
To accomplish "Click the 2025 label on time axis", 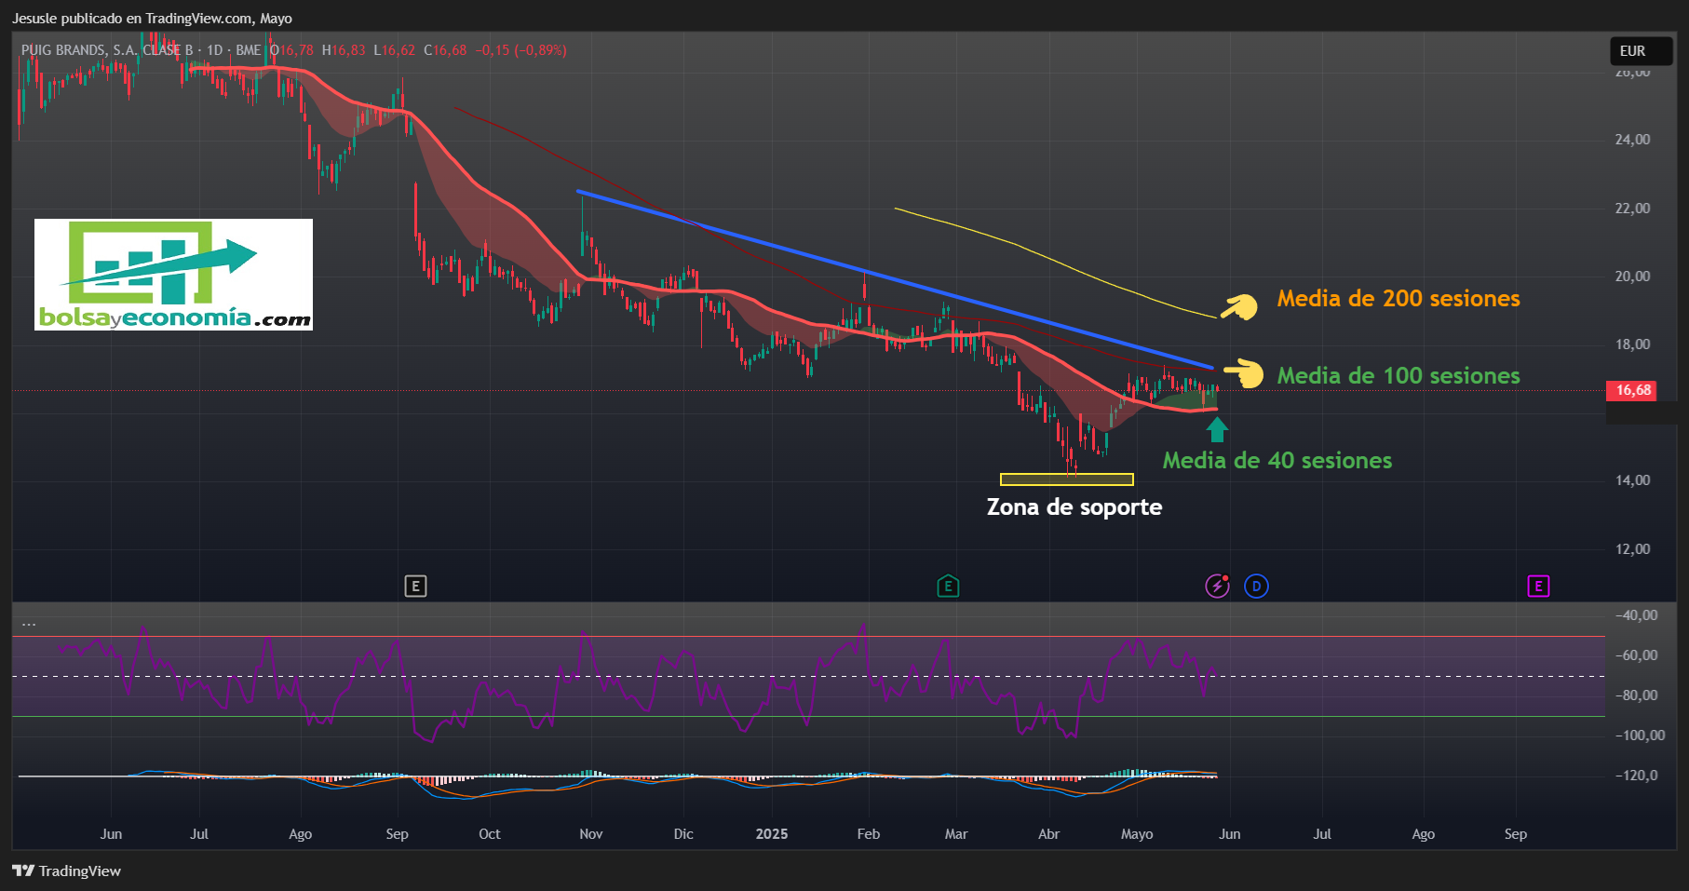I will pyautogui.click(x=771, y=834).
